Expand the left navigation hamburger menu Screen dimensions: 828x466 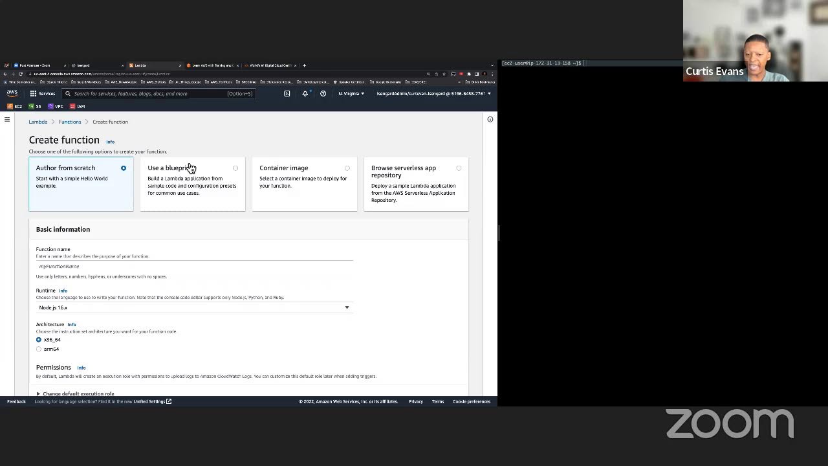tap(7, 119)
